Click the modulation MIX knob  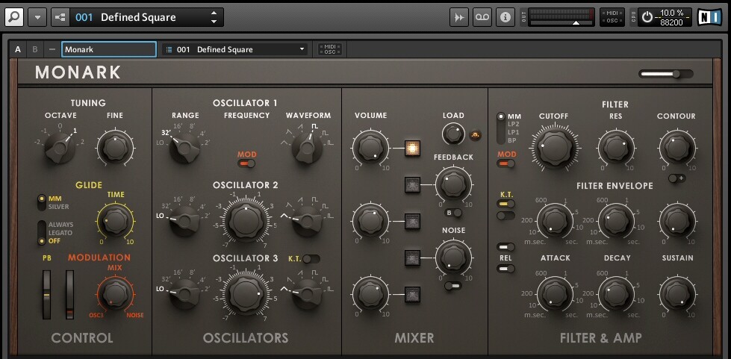(x=115, y=294)
